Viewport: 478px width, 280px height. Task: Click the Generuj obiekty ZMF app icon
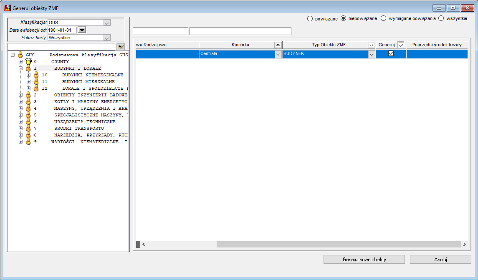[x=8, y=8]
